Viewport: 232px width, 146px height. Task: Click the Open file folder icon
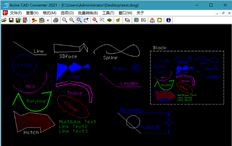tap(4, 20)
